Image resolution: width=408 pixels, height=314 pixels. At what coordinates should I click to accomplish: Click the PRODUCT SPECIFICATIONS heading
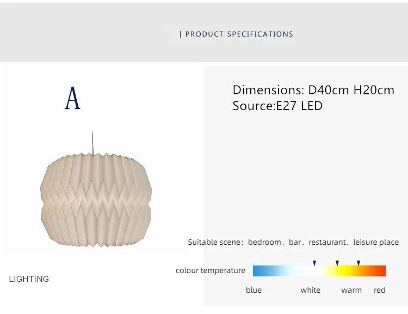point(239,34)
